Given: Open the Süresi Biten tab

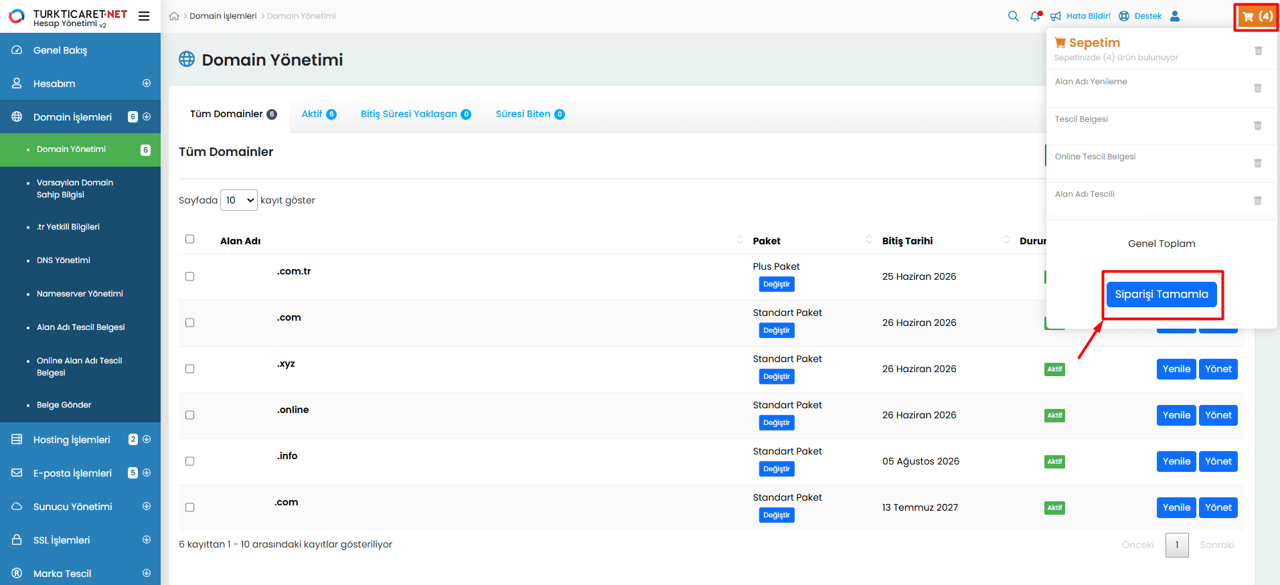Looking at the screenshot, I should point(530,114).
